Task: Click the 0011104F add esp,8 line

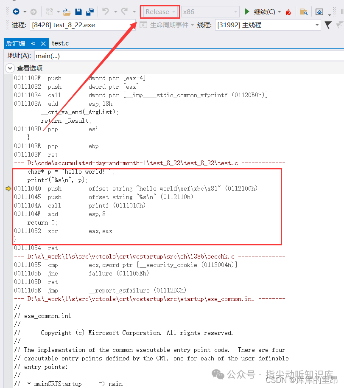Action: click(60, 214)
